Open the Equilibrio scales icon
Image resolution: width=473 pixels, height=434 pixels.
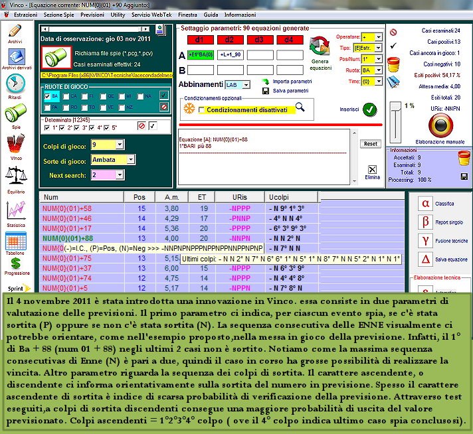(16, 176)
